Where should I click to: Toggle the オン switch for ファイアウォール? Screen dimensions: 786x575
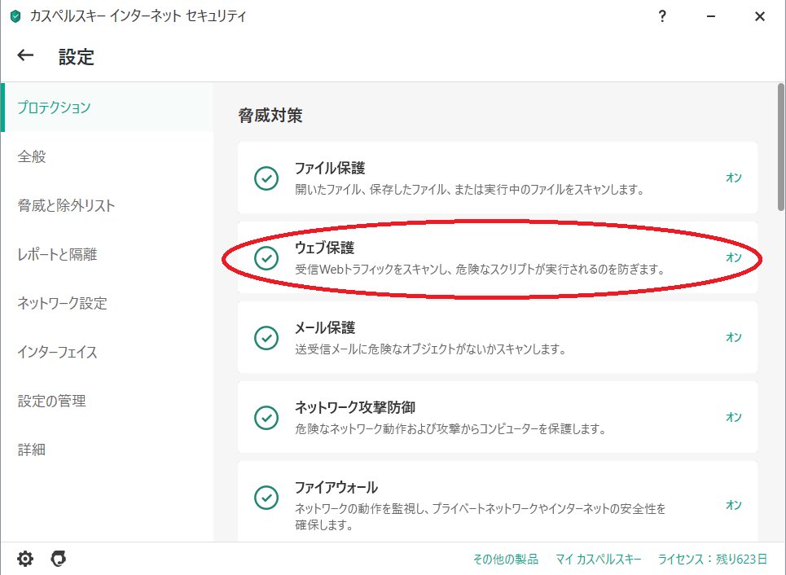tap(734, 505)
